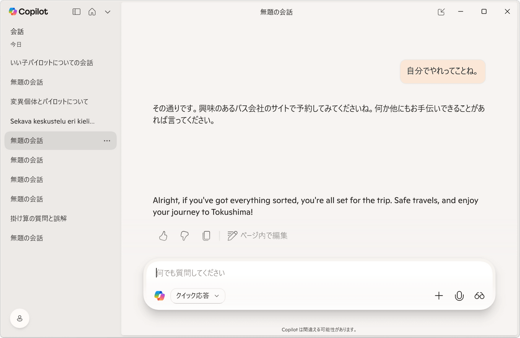Select 変異個体とパイロットについて conversation

(49, 102)
